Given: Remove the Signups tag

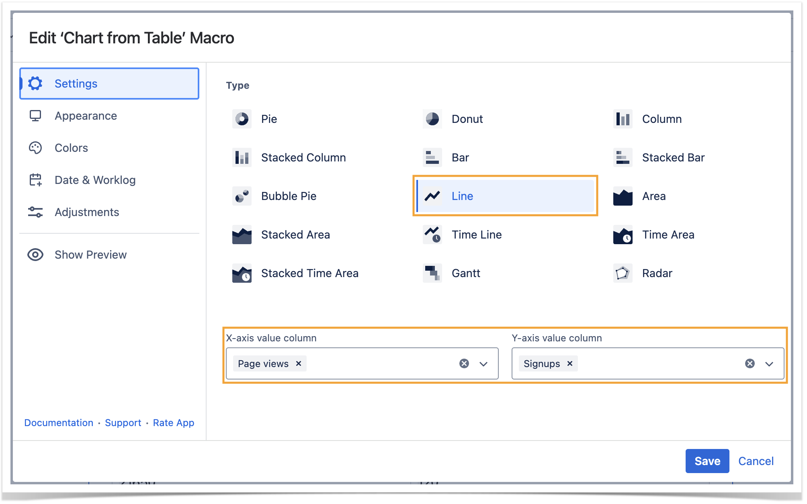Looking at the screenshot, I should click(569, 363).
